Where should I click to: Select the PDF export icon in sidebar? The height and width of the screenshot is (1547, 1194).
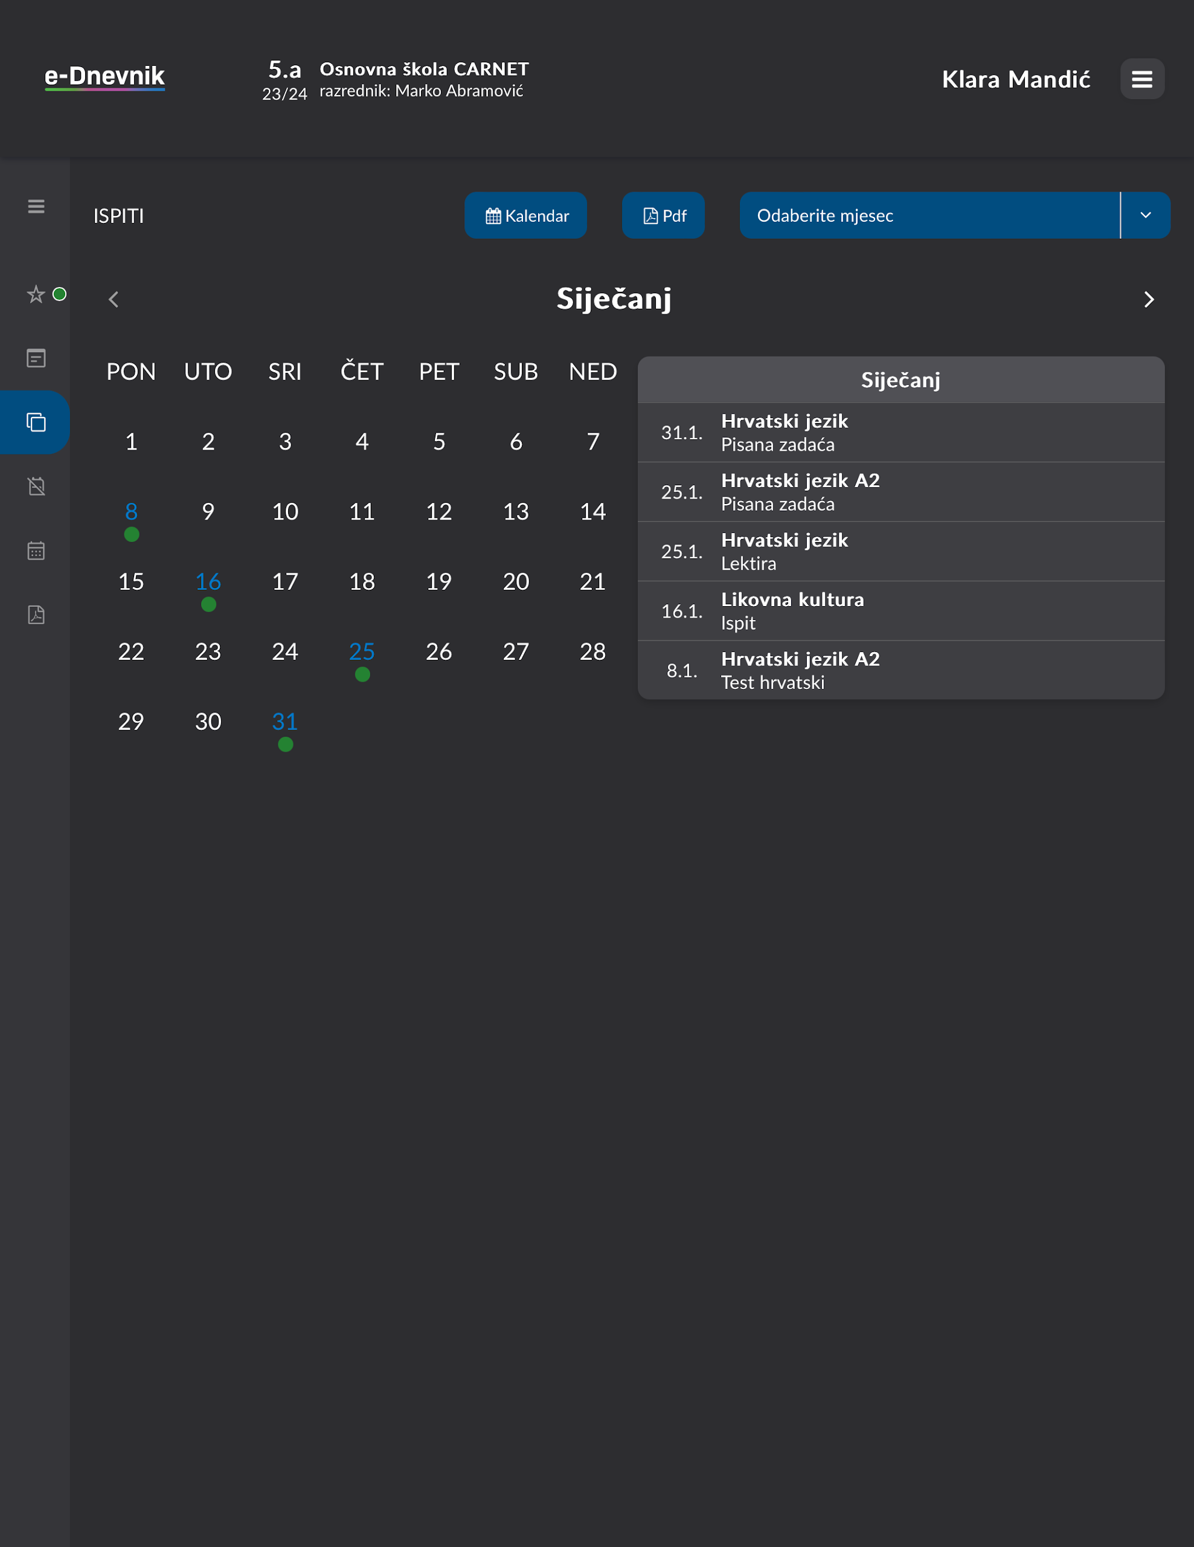click(x=36, y=615)
